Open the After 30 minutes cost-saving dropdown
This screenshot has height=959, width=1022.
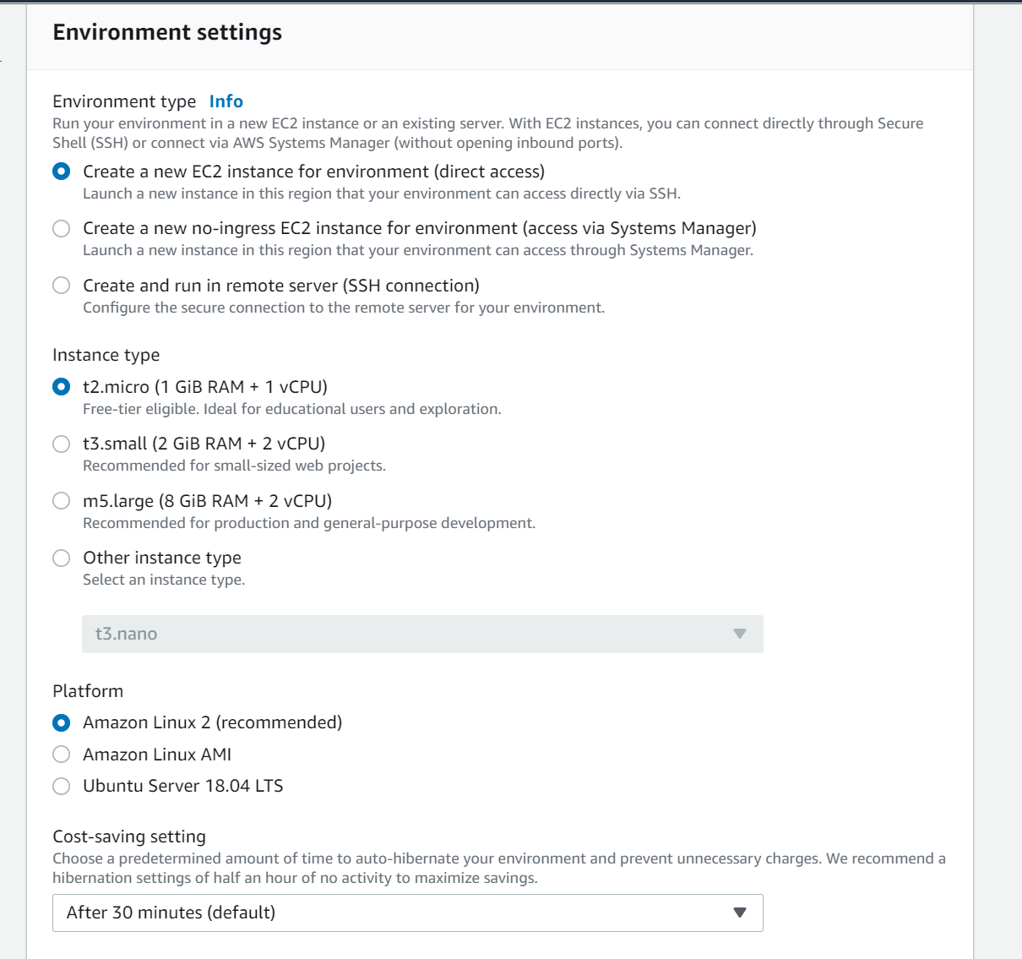click(408, 913)
